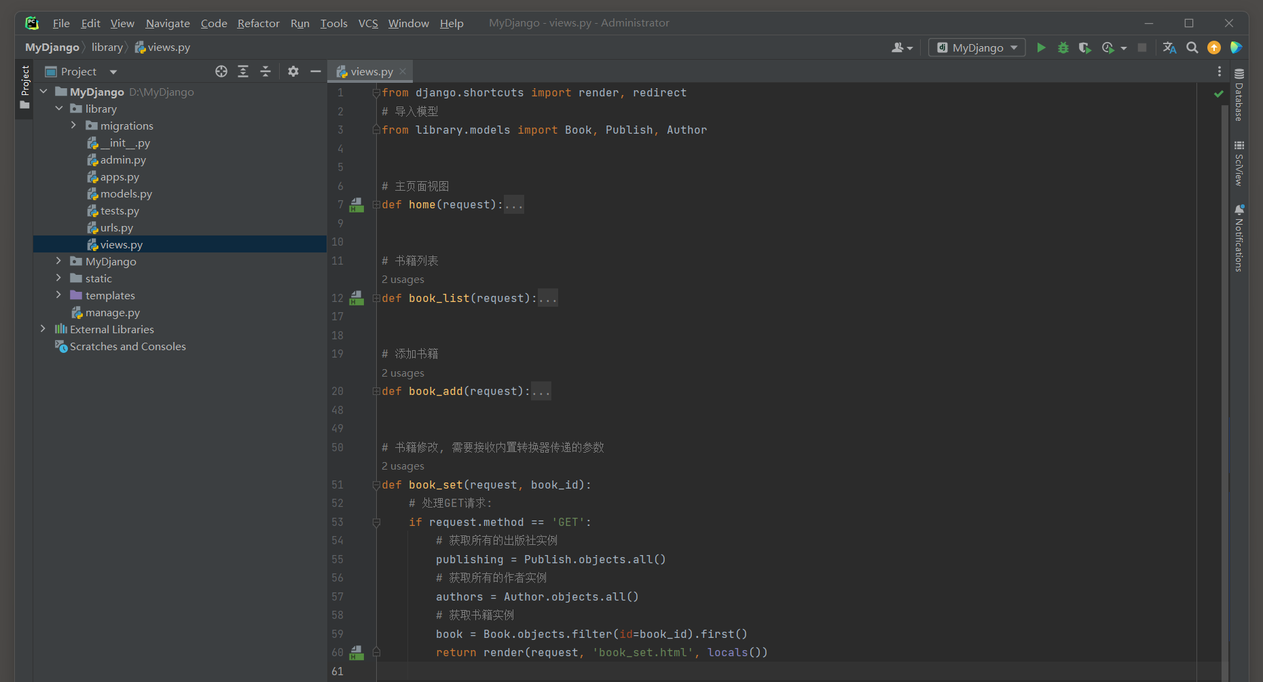The image size is (1263, 682).
Task: Open editor tabs three-dot menu
Action: pos(1220,71)
